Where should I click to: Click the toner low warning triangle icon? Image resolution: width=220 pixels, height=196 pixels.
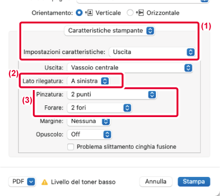click(x=45, y=182)
